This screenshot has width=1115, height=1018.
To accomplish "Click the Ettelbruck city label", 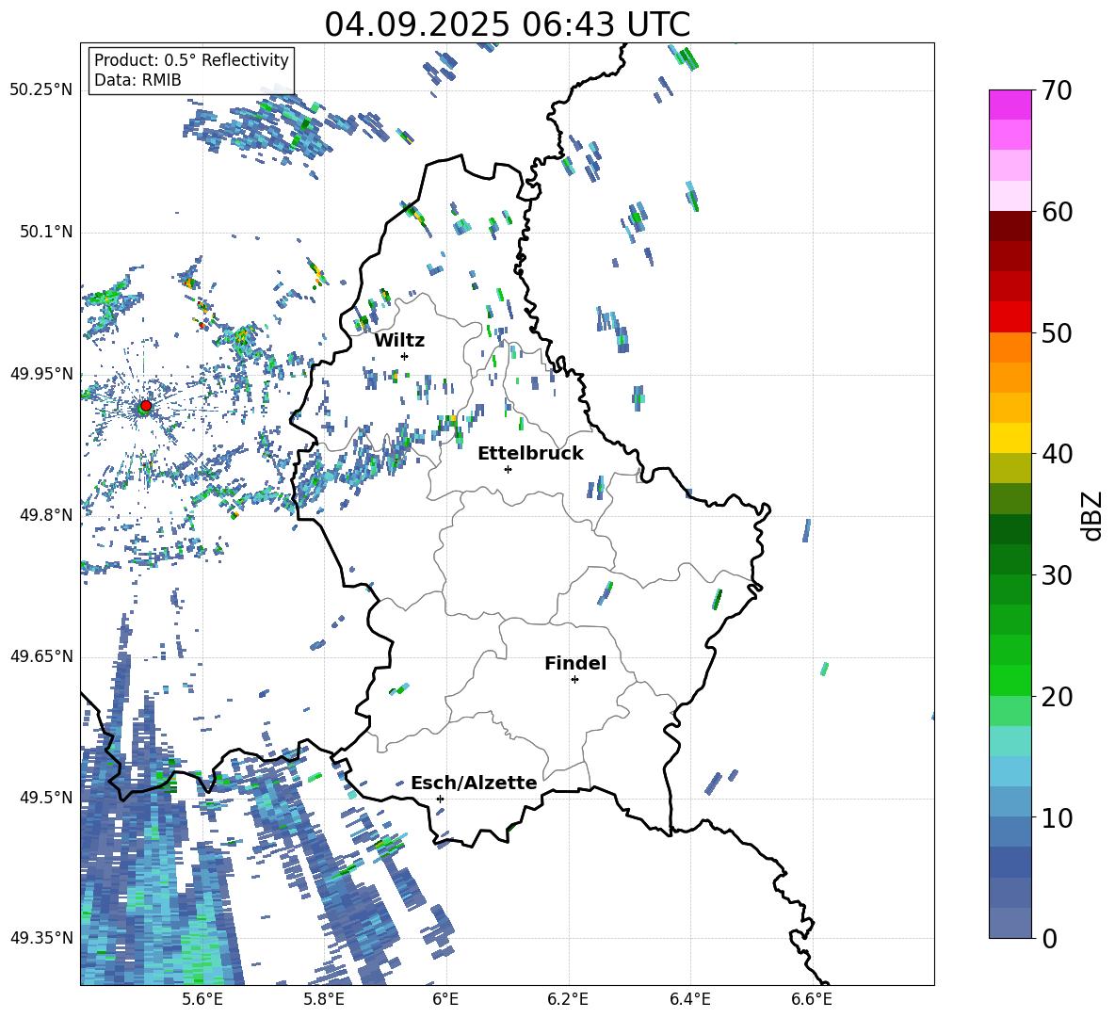I will tap(530, 454).
